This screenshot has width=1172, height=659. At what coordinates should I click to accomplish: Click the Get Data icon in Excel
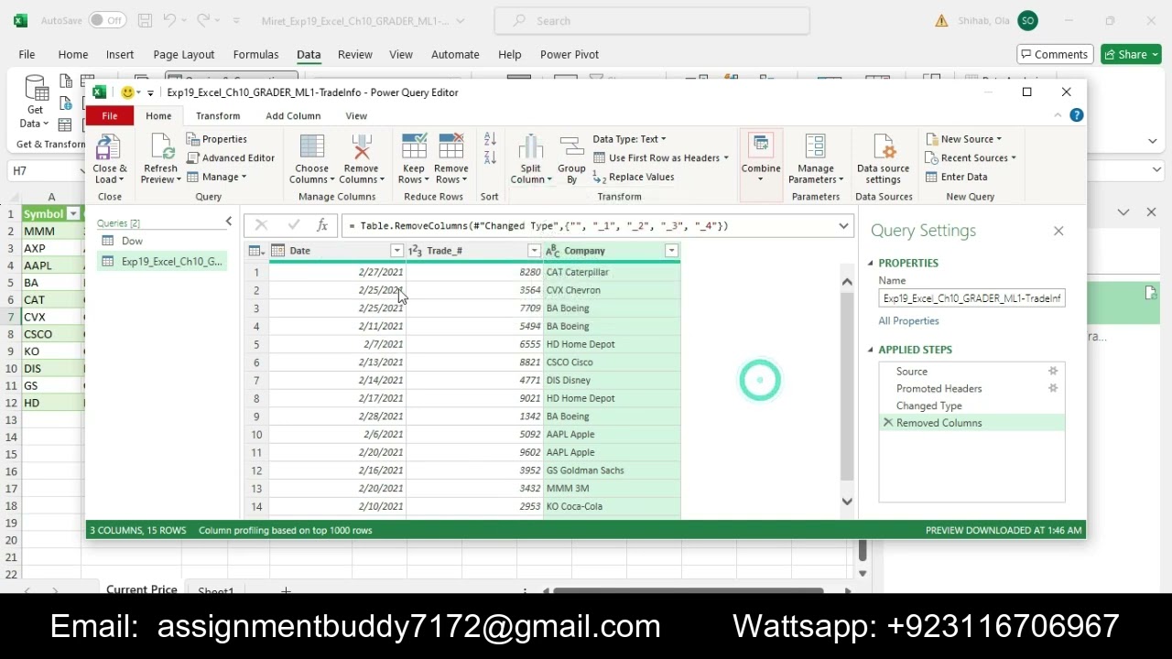(36, 90)
